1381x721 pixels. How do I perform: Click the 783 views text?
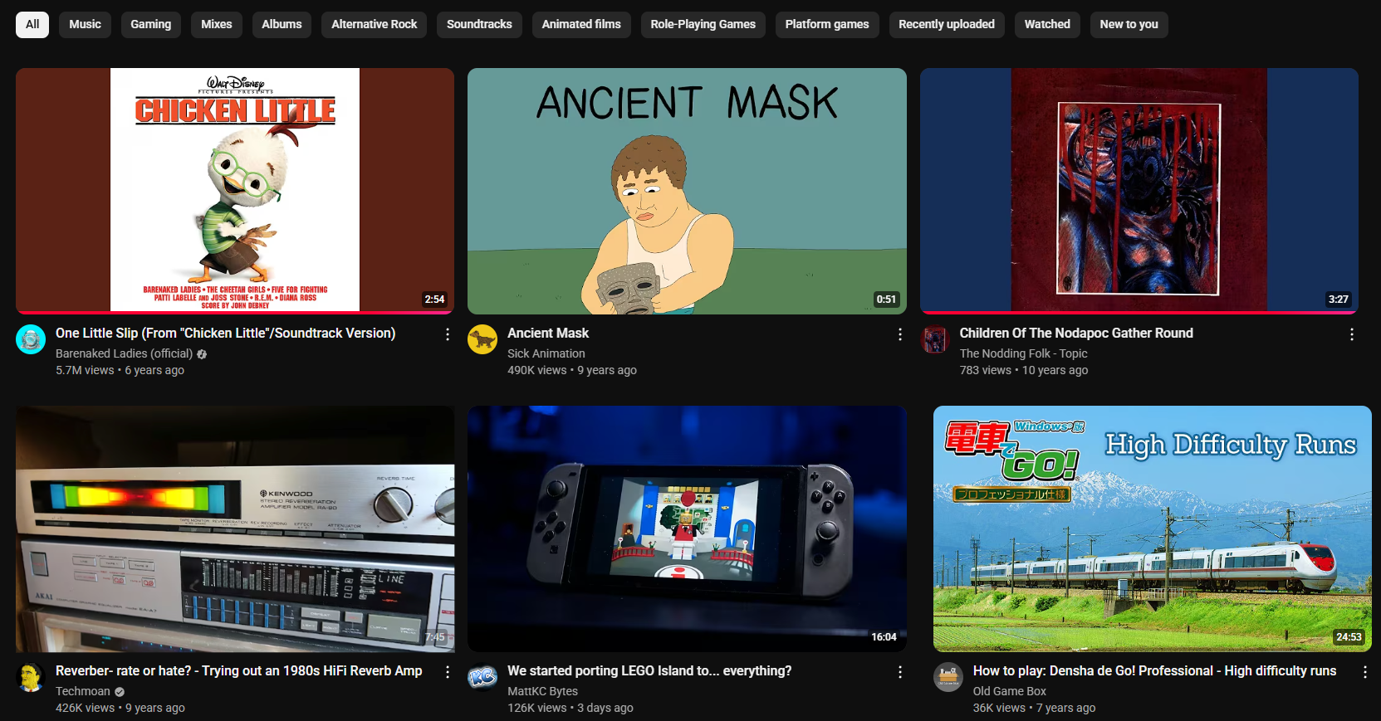pos(986,370)
